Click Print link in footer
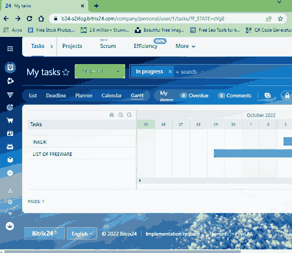Image resolution: width=292 pixels, height=253 pixels. (241, 234)
